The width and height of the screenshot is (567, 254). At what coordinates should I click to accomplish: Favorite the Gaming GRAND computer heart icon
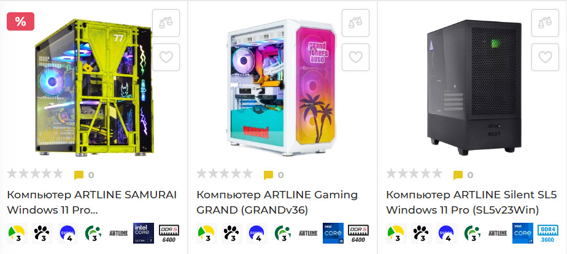(355, 58)
